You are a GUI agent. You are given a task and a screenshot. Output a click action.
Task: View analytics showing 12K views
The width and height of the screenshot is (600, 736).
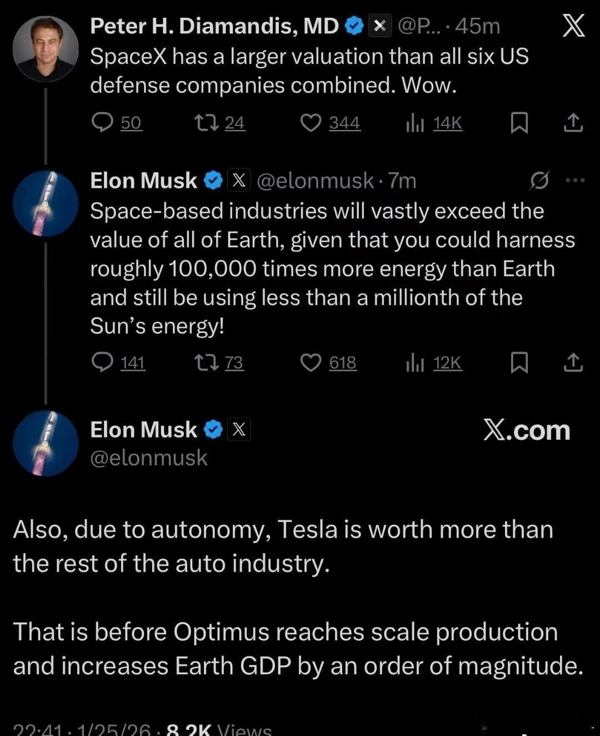coord(415,363)
